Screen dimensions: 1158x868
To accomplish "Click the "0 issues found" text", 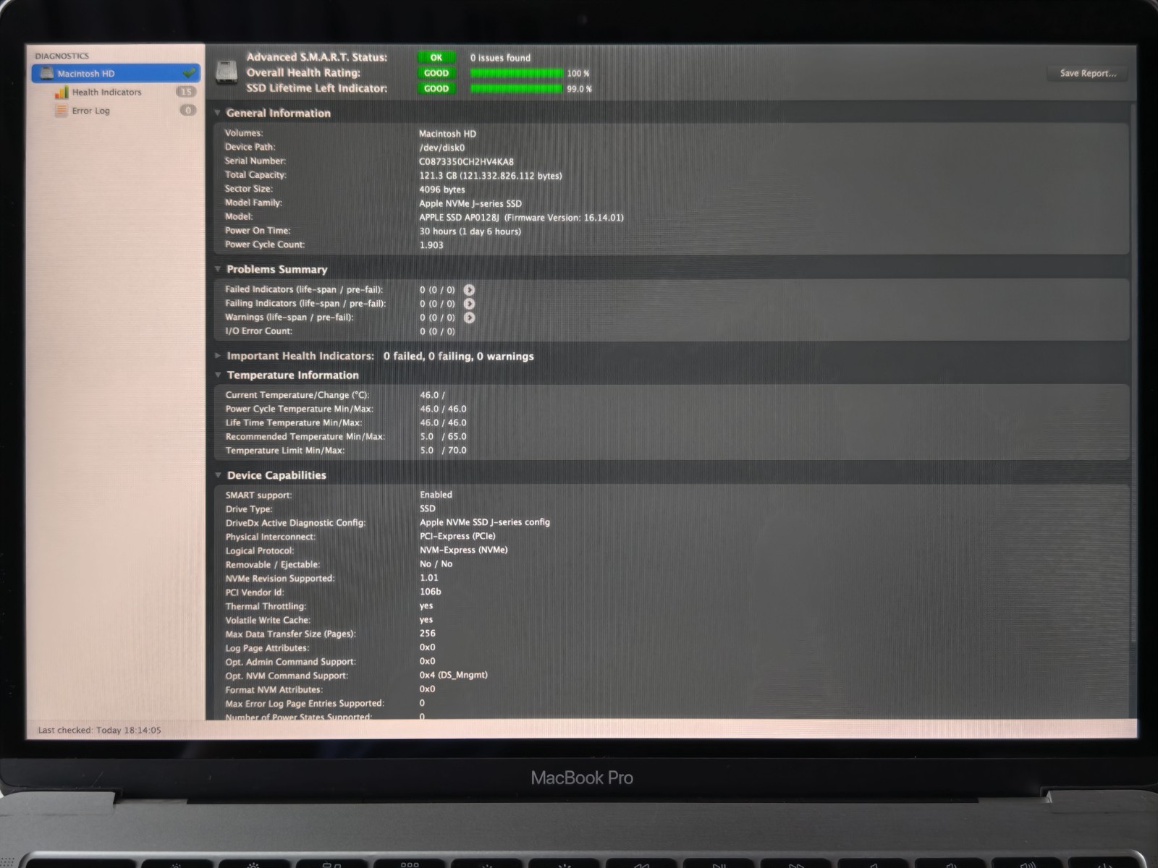I will pyautogui.click(x=500, y=58).
